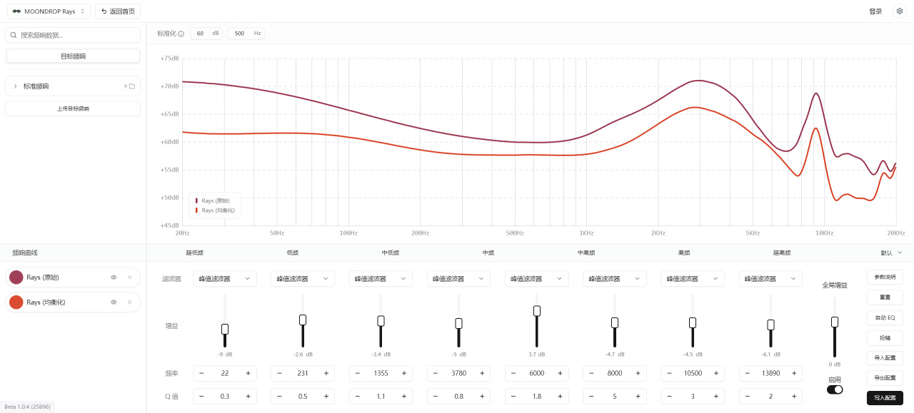Increase Q value 0.5 with plus
Viewport: 914px width, 413px height.
[326, 396]
